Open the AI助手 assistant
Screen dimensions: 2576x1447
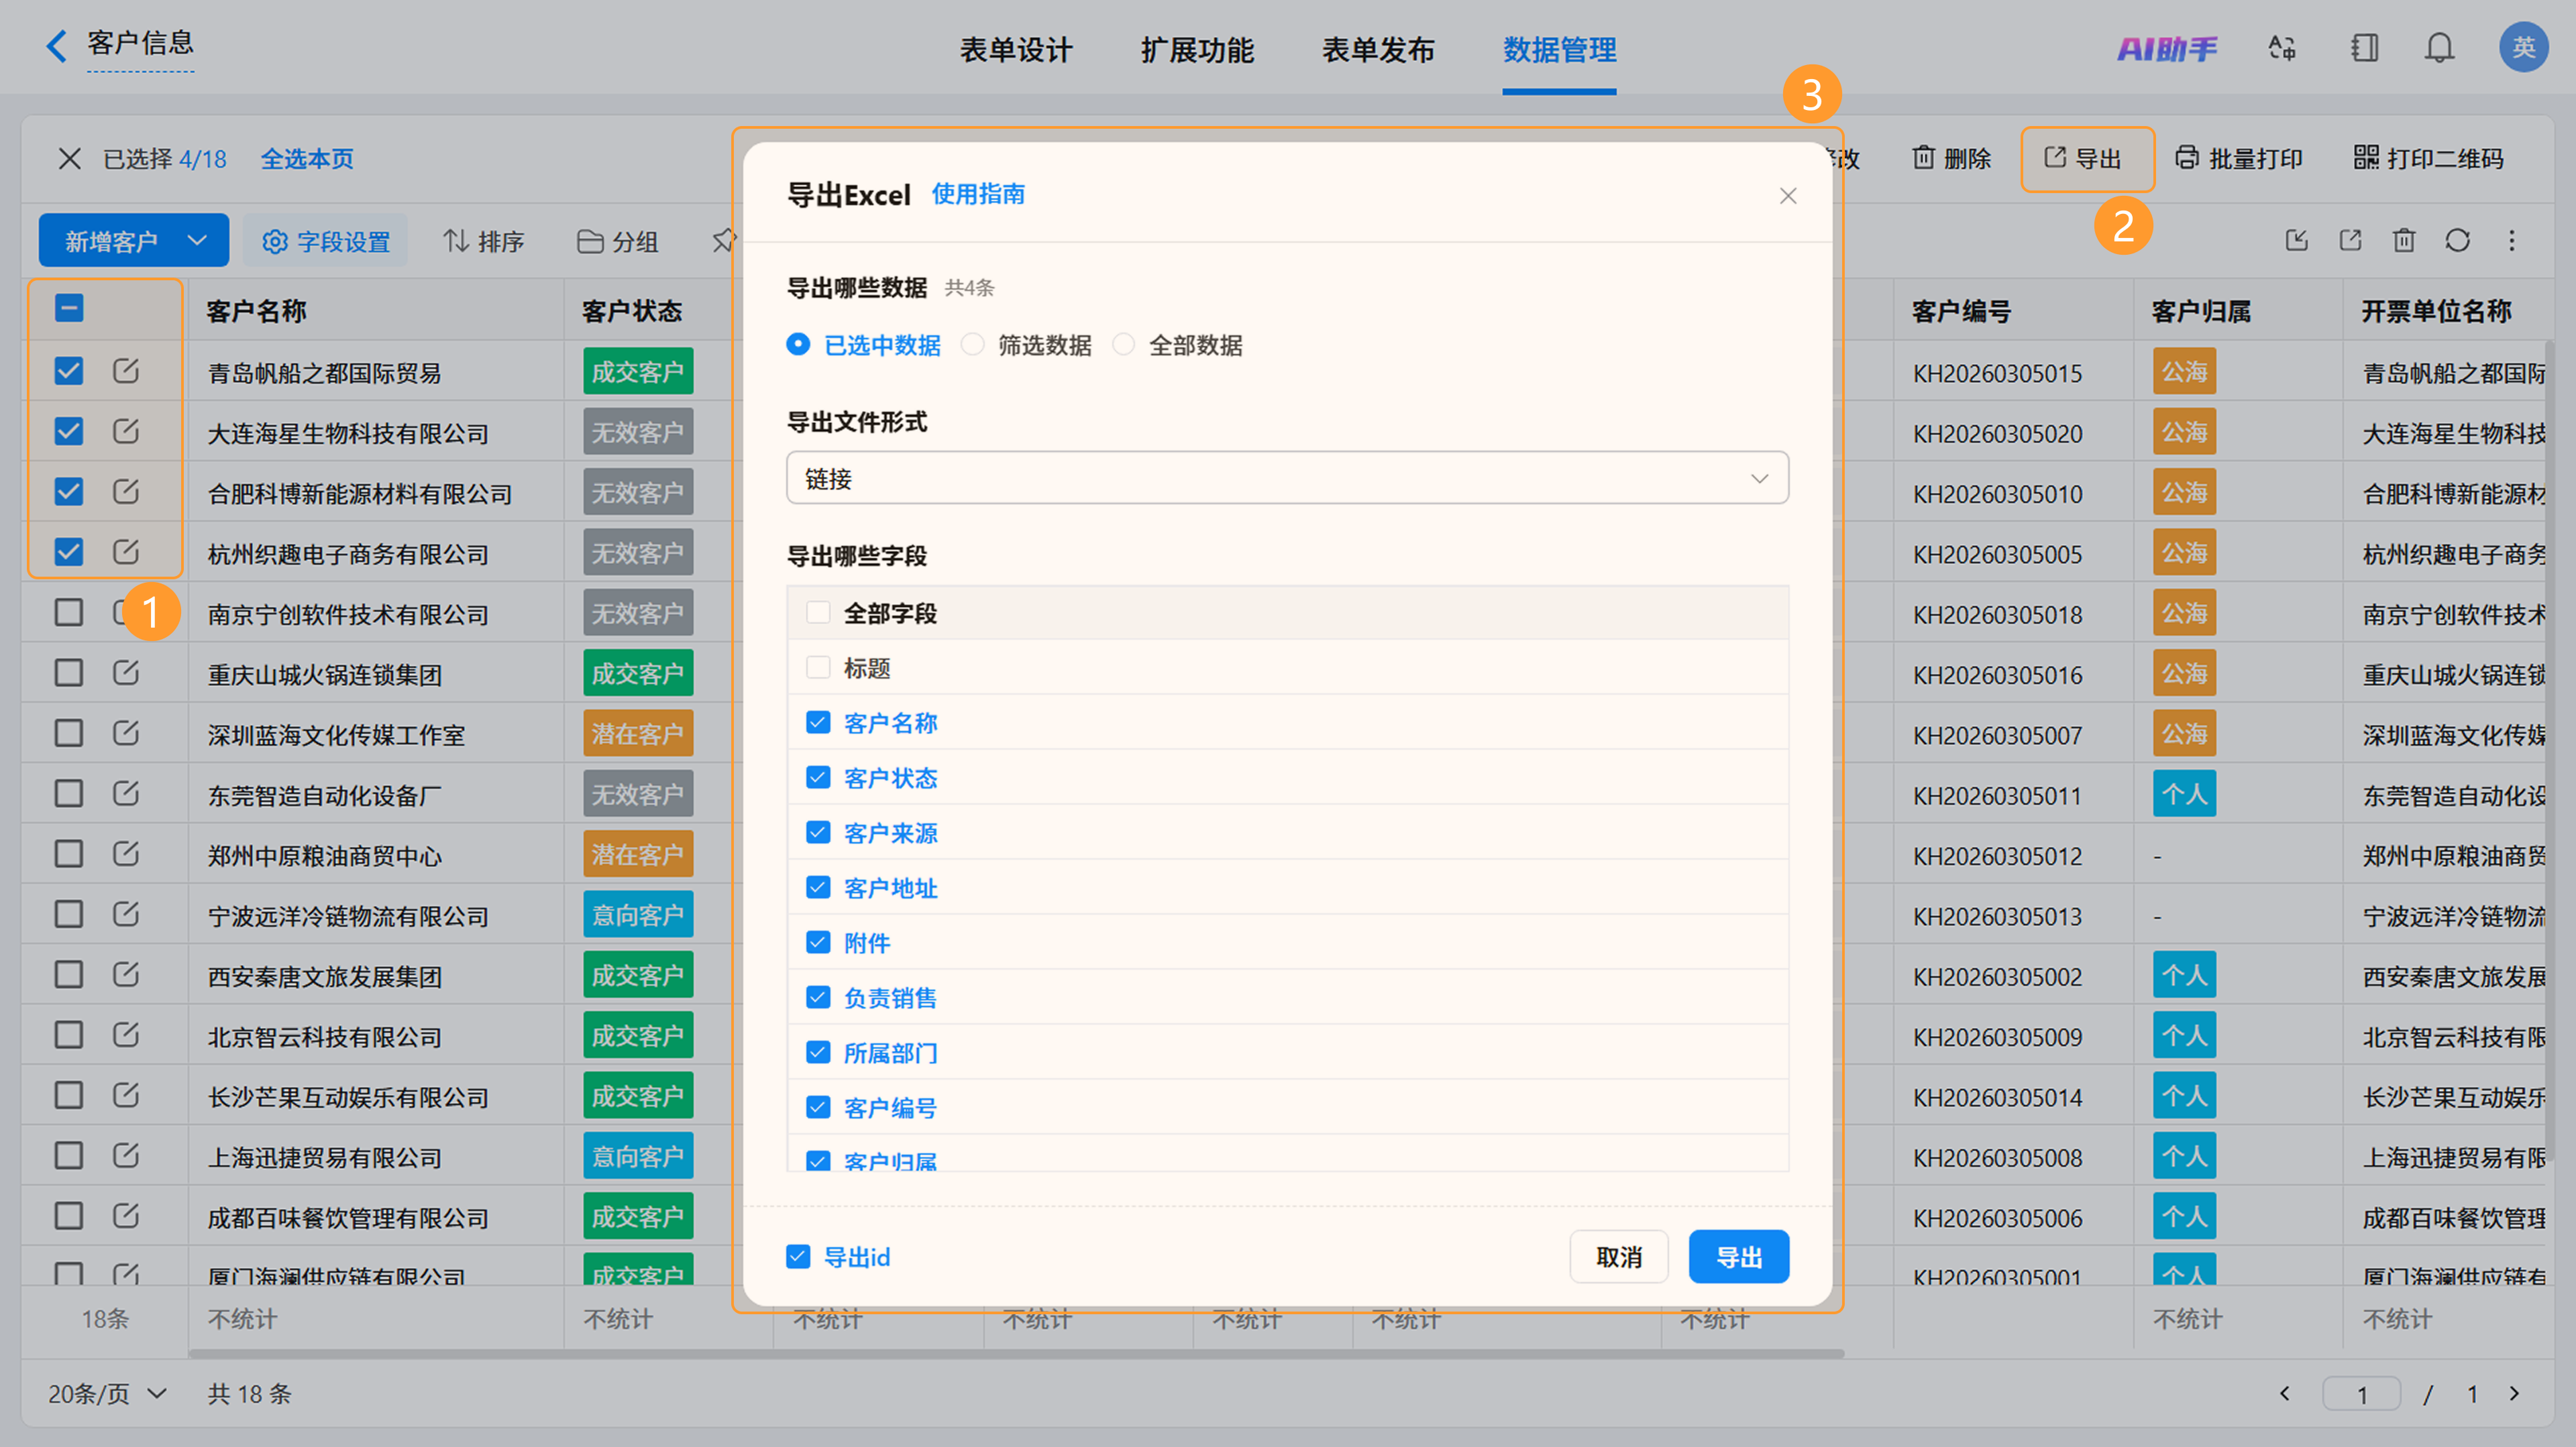pyautogui.click(x=2166, y=48)
